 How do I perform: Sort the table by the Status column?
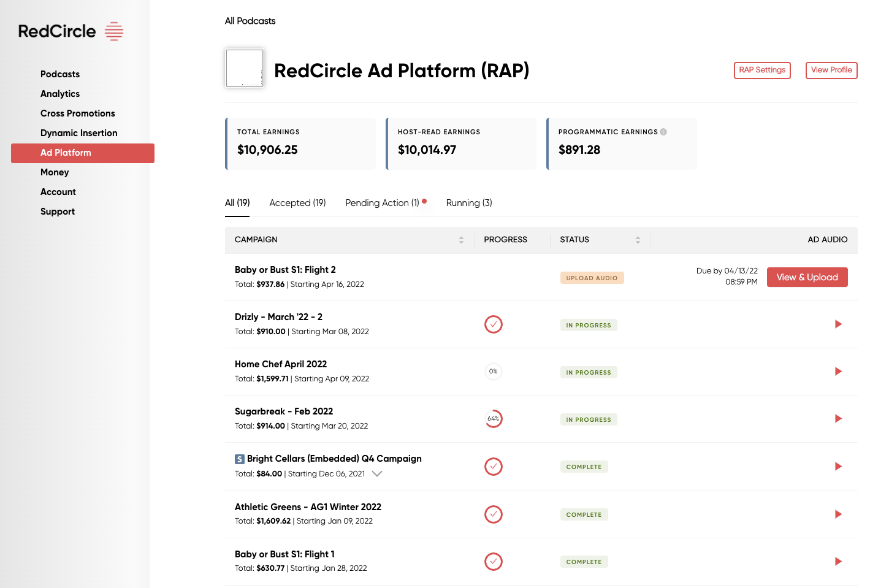point(638,240)
